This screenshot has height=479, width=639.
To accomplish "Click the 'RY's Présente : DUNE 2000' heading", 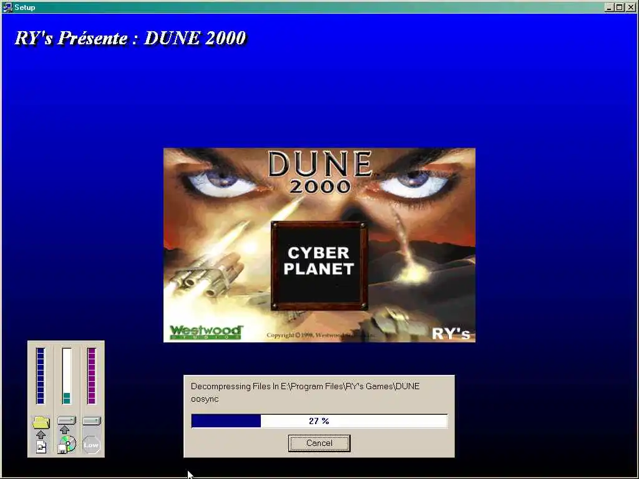I will (x=130, y=38).
